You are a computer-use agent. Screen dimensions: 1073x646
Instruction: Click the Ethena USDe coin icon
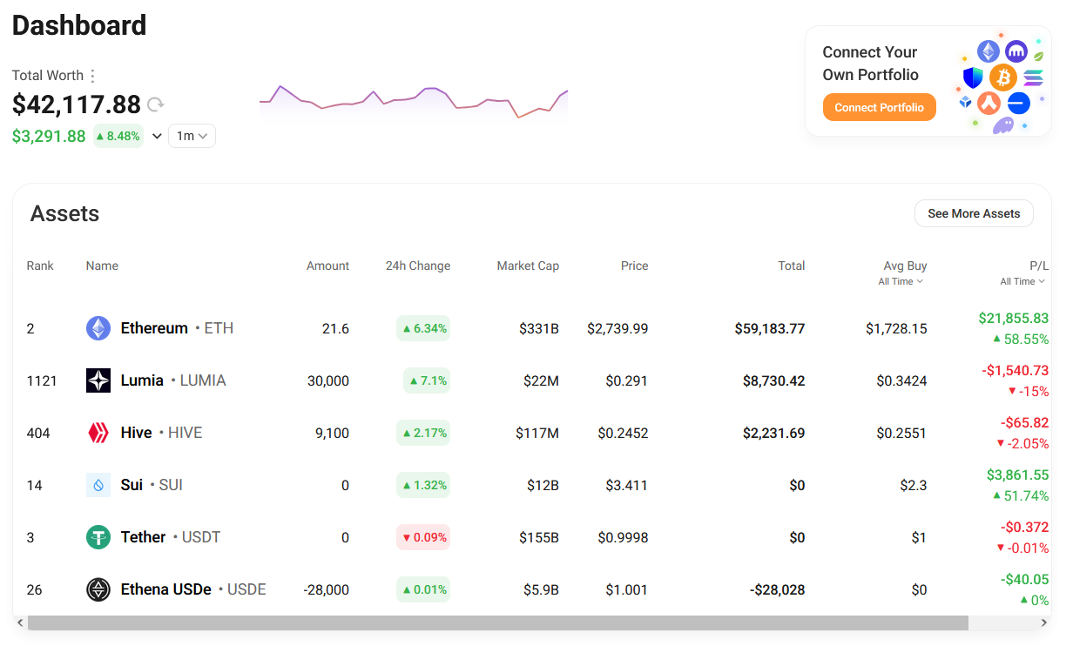click(x=98, y=589)
